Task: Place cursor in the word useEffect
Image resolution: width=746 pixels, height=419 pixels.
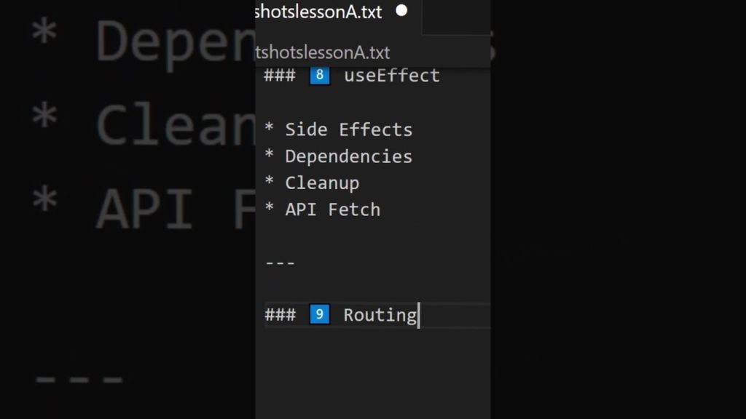Action: pos(391,76)
